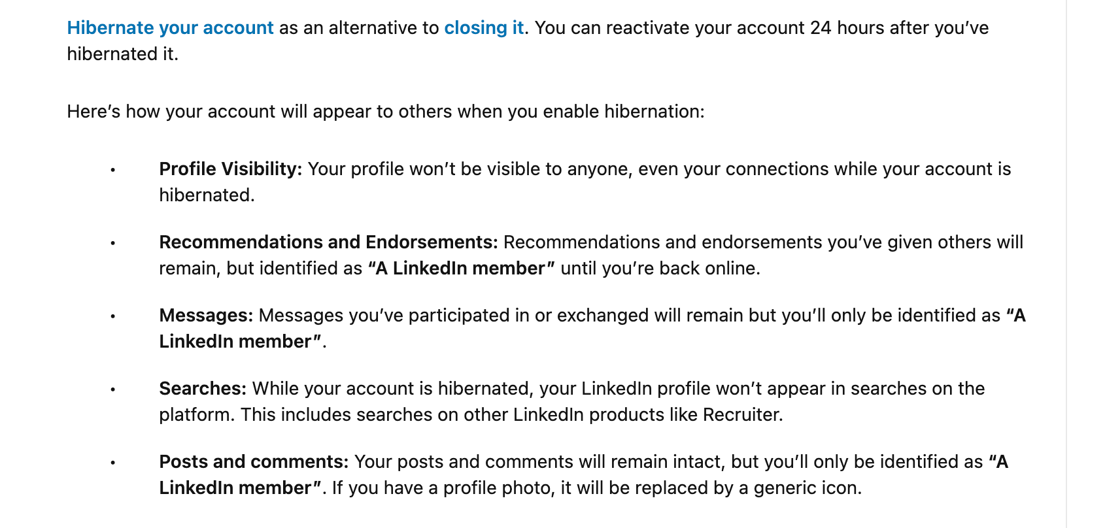Click 'platform.' in the Searches paragraph
Image resolution: width=1105 pixels, height=528 pixels.
tap(197, 415)
